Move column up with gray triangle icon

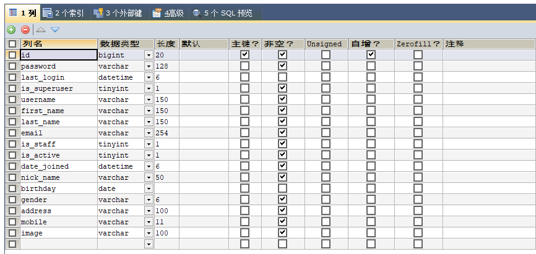click(41, 30)
